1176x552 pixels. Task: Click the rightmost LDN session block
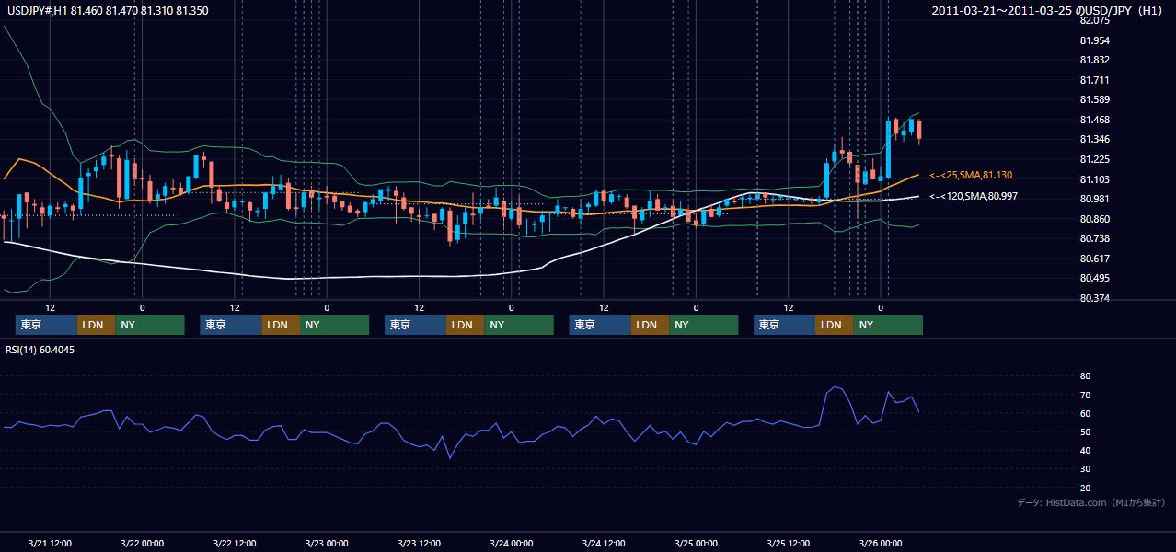pyautogui.click(x=834, y=325)
